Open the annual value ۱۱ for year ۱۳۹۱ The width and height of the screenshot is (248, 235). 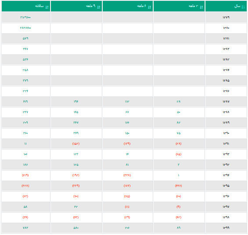[x=25, y=143]
